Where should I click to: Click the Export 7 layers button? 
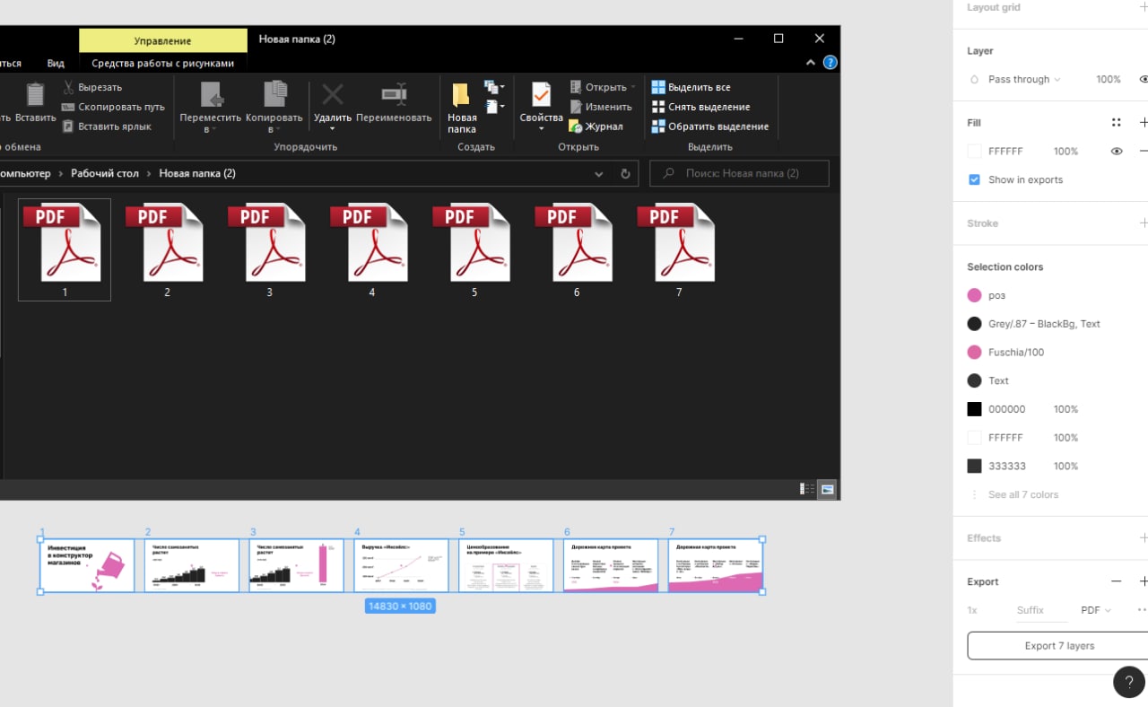1058,646
